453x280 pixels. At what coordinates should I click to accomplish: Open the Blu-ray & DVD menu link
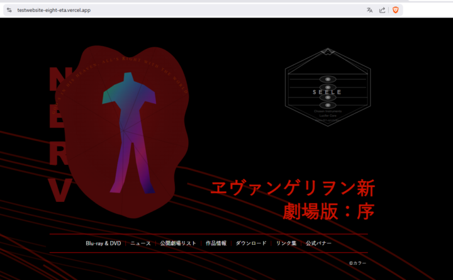tap(103, 244)
